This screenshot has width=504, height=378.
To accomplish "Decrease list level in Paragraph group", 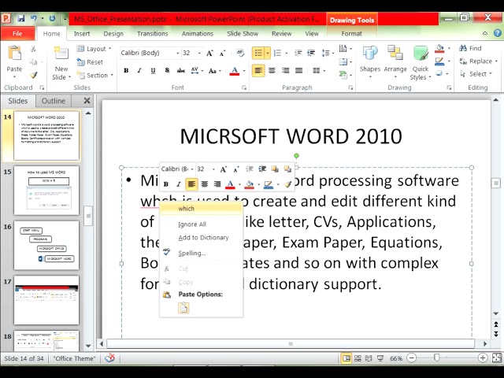I will pyautogui.click(x=298, y=53).
